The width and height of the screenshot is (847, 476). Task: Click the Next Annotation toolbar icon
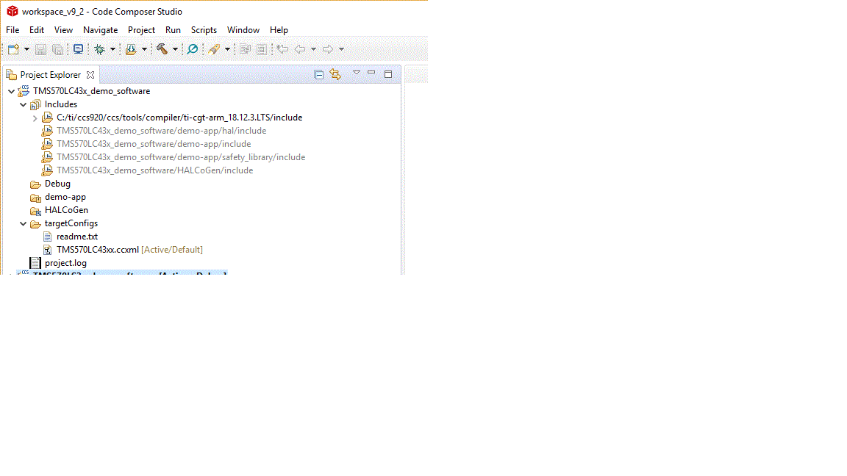click(x=246, y=50)
